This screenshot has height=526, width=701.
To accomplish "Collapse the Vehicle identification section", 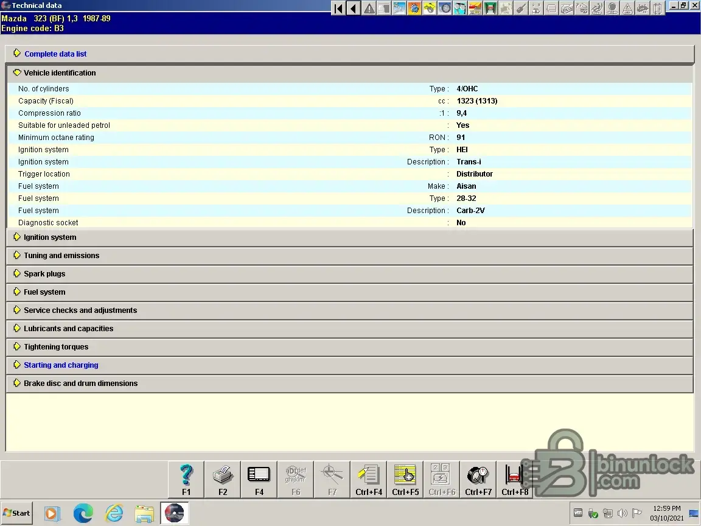I will [350, 73].
